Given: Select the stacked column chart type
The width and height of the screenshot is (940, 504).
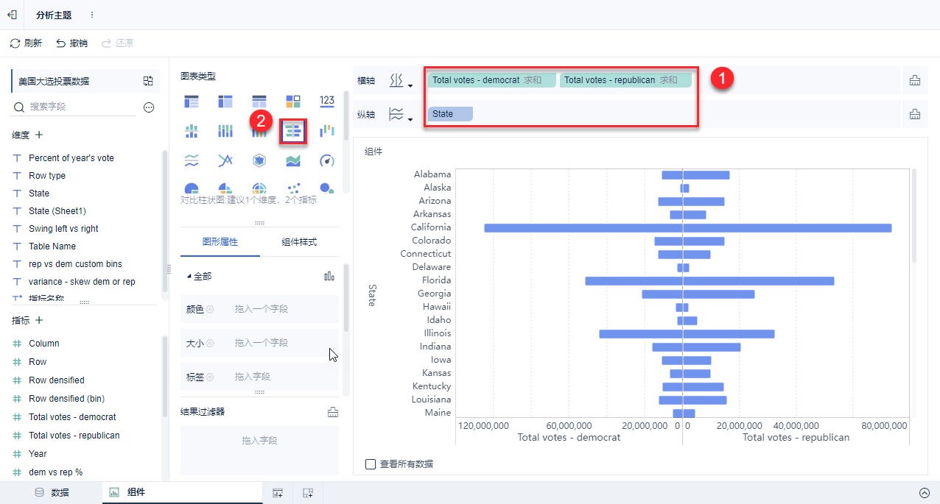Looking at the screenshot, I should tap(225, 132).
